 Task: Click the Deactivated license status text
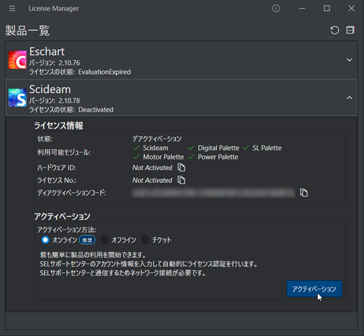click(95, 110)
